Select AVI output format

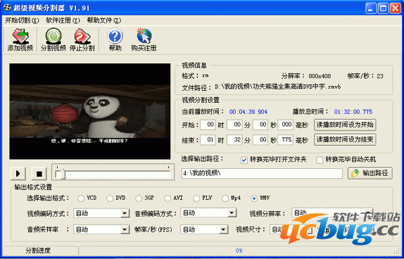[x=168, y=198]
